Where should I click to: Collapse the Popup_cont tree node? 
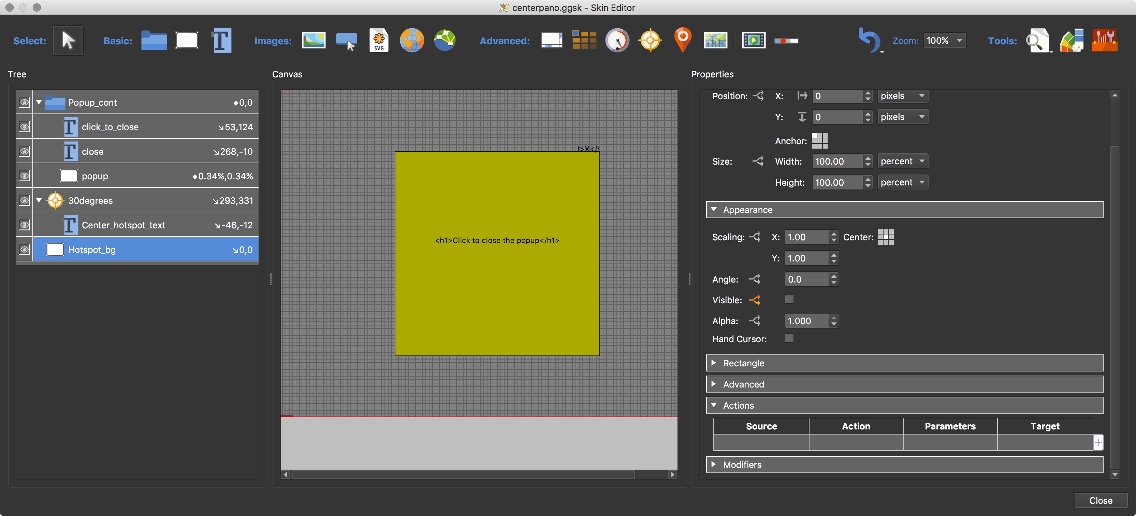39,102
